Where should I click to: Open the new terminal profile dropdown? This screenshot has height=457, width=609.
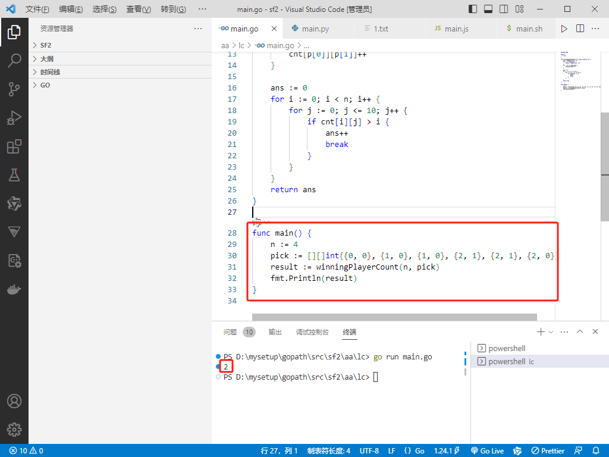(x=550, y=332)
